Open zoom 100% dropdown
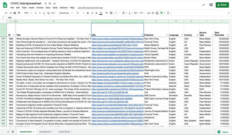The image size is (232, 135). pos(28,13)
